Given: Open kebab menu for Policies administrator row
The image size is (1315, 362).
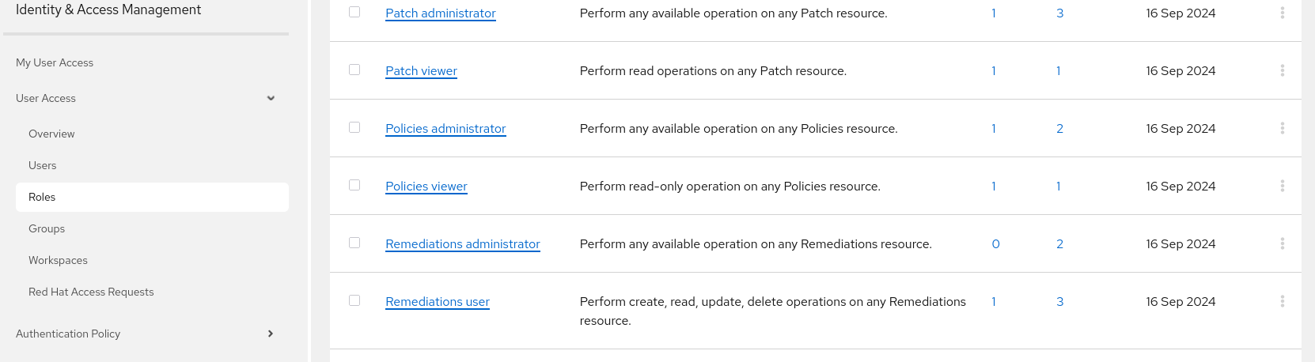Looking at the screenshot, I should click(x=1282, y=128).
